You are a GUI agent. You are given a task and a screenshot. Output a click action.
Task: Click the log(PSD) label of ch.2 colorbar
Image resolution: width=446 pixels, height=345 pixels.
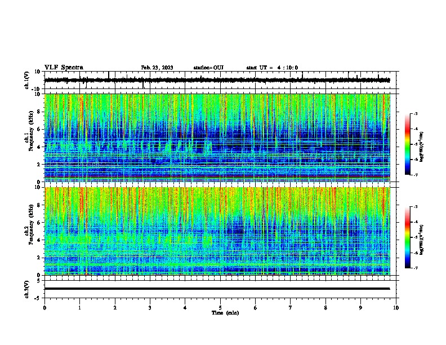pyautogui.click(x=421, y=240)
